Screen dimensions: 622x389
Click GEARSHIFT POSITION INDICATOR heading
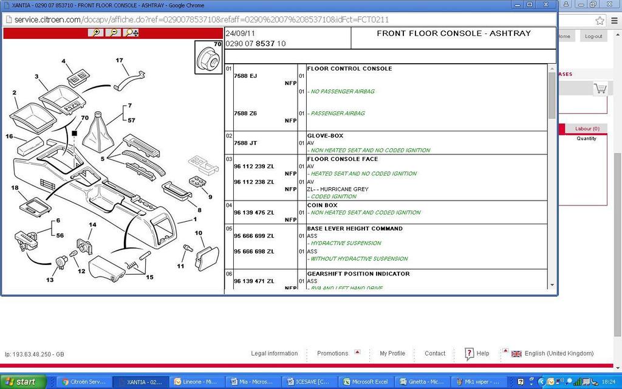[x=358, y=274]
